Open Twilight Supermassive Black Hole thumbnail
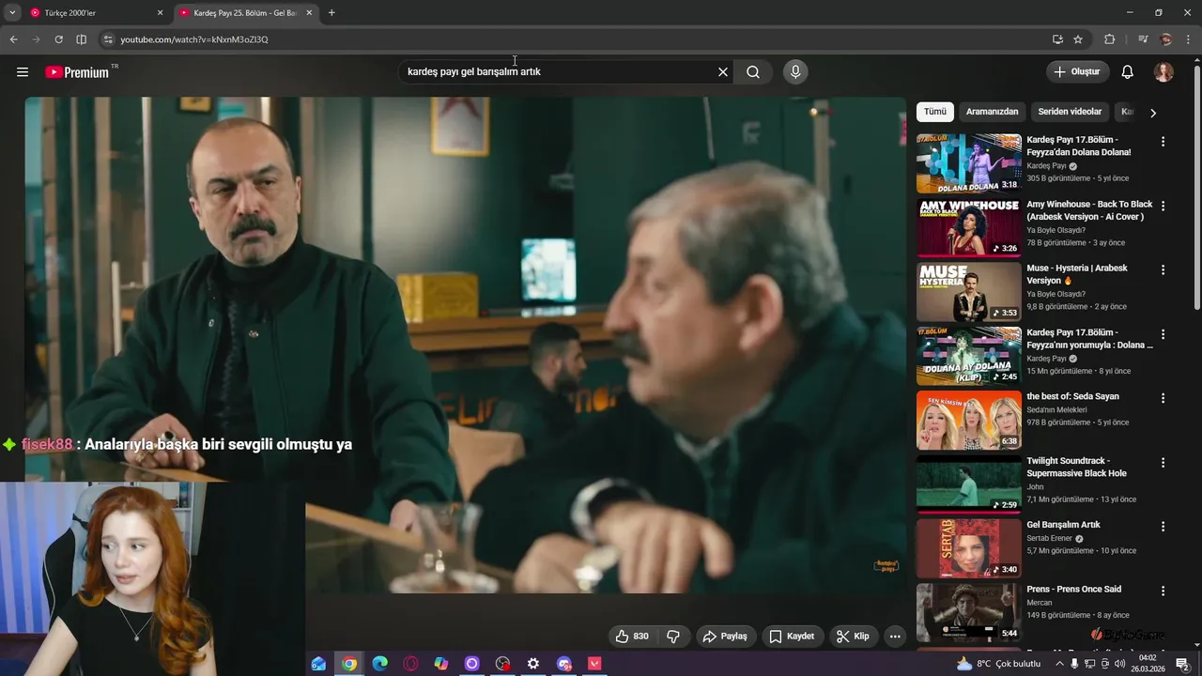Screen dimensions: 1202x676 tap(968, 484)
